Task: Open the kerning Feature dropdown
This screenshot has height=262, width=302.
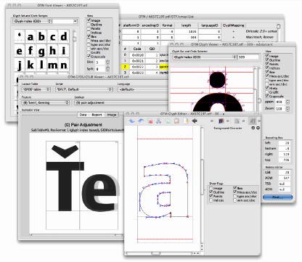Action: coord(46,103)
